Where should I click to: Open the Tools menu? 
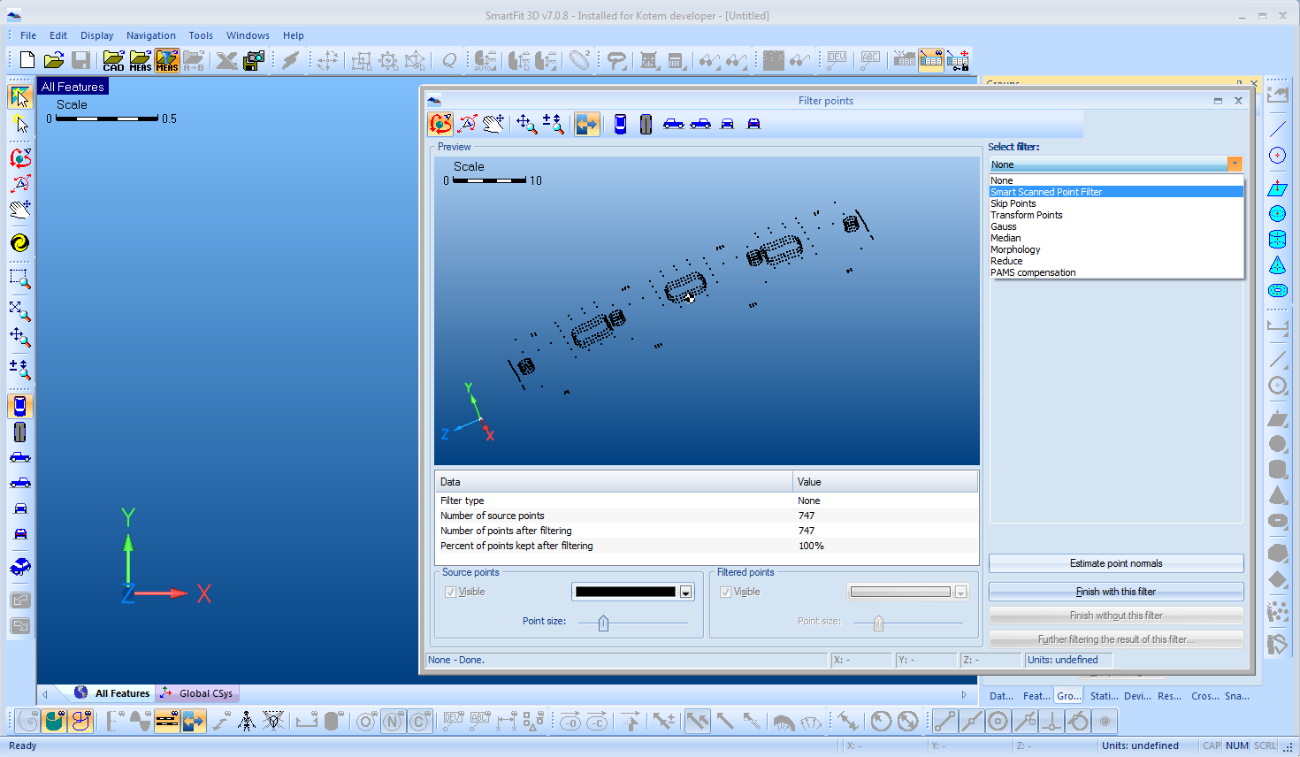201,35
